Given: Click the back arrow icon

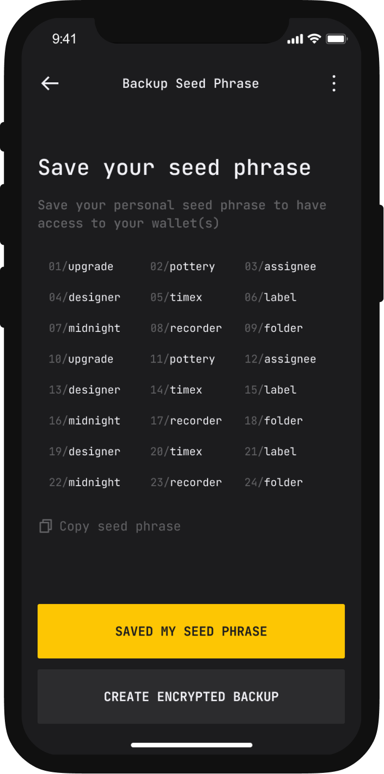Looking at the screenshot, I should (x=50, y=83).
